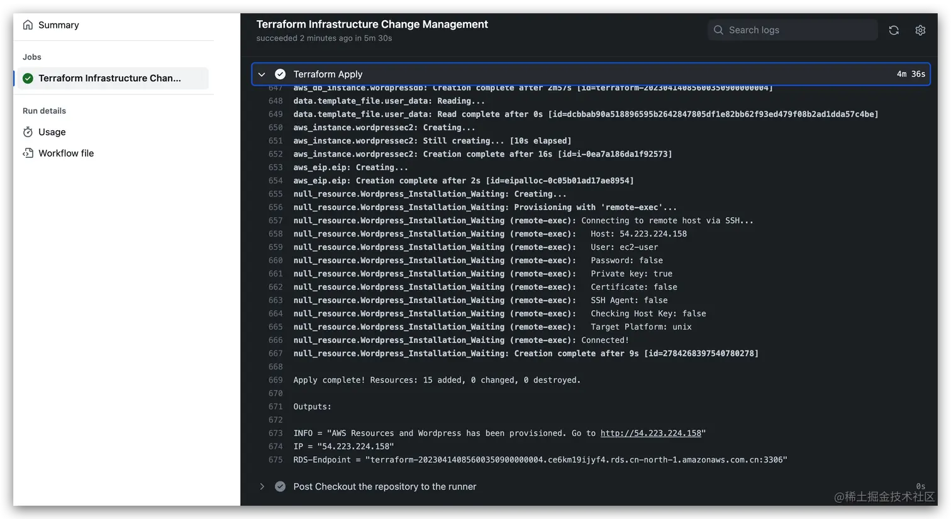Click the Workflow file icon
The height and width of the screenshot is (519, 951).
28,153
